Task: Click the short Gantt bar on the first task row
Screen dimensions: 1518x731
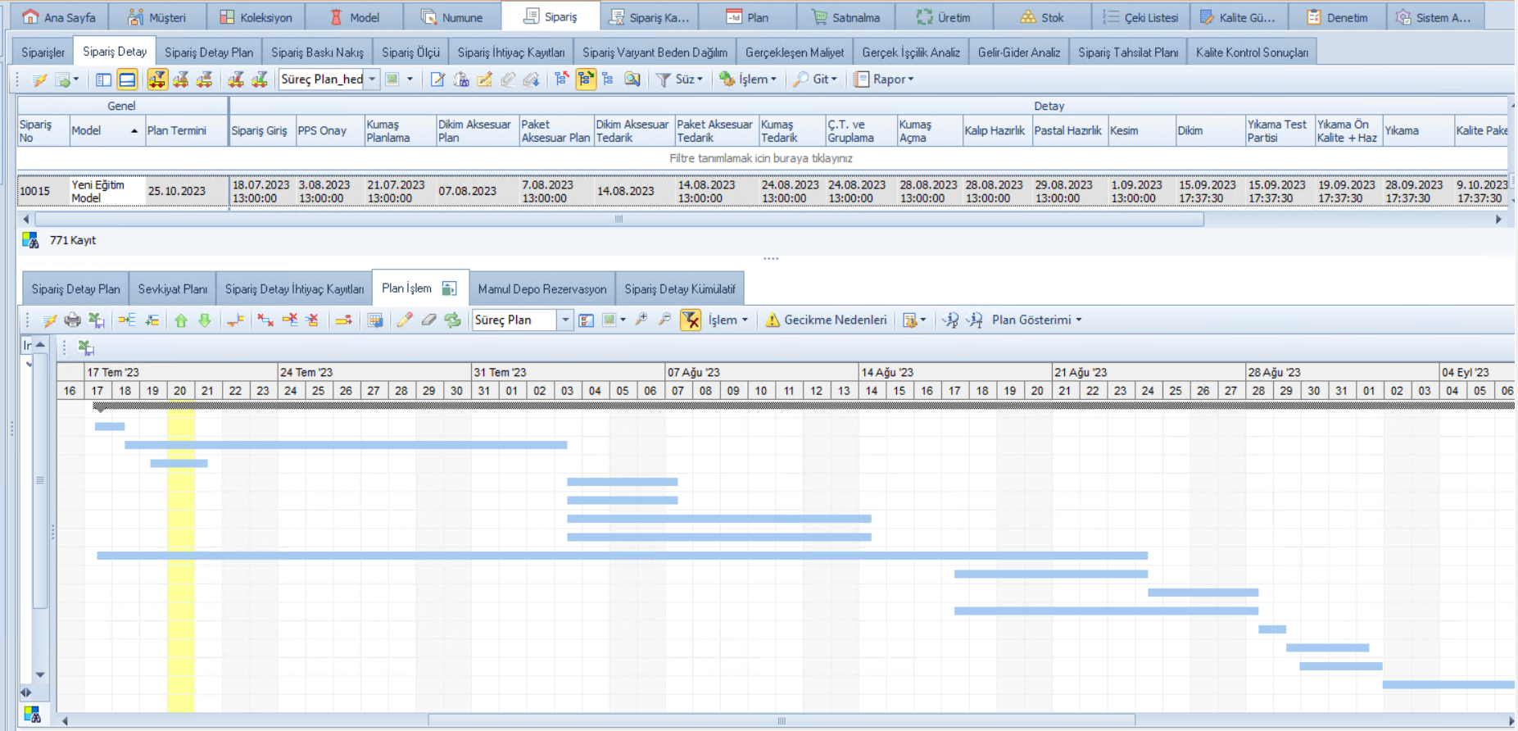Action: point(110,426)
